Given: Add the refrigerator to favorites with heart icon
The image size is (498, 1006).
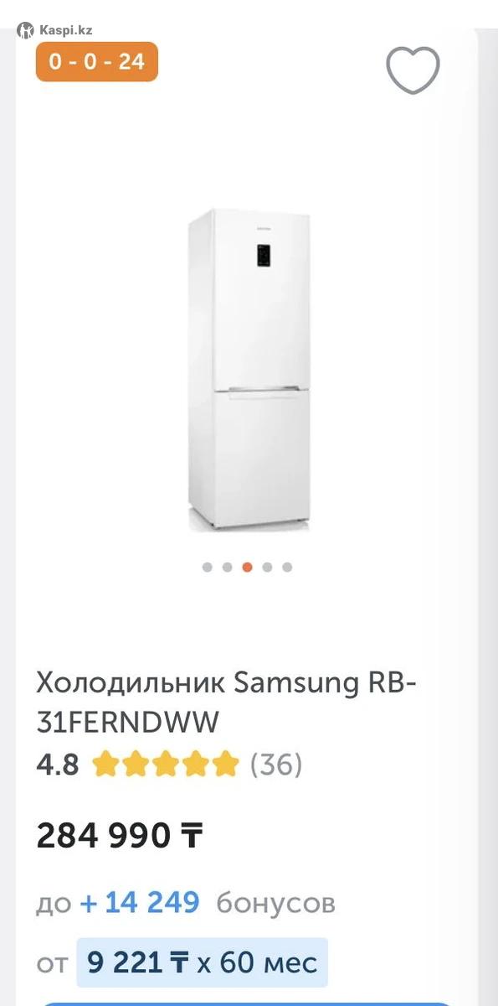Looking at the screenshot, I should click(x=413, y=70).
